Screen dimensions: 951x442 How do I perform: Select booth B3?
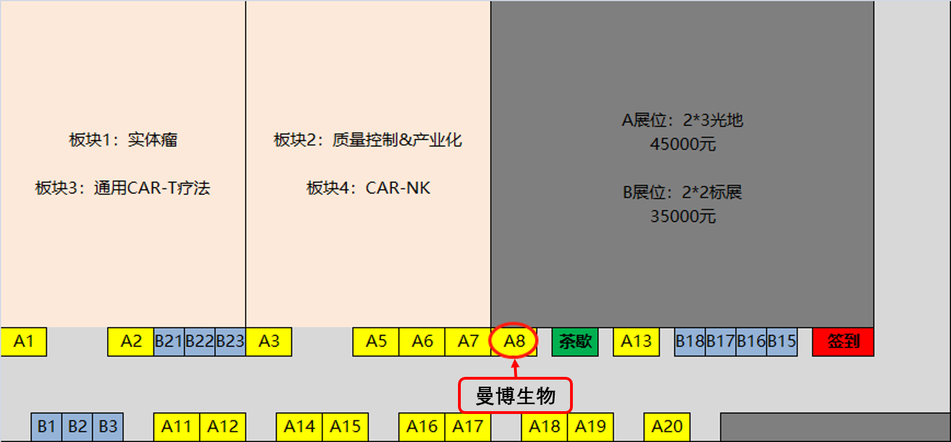[x=108, y=427]
